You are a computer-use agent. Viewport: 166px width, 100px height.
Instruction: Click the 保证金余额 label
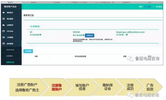(x=34, y=35)
